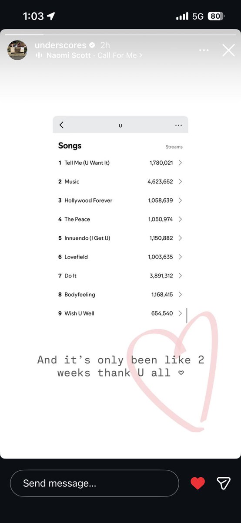This screenshot has width=241, height=523.
Task: Close the story with X icon
Action: [228, 51]
